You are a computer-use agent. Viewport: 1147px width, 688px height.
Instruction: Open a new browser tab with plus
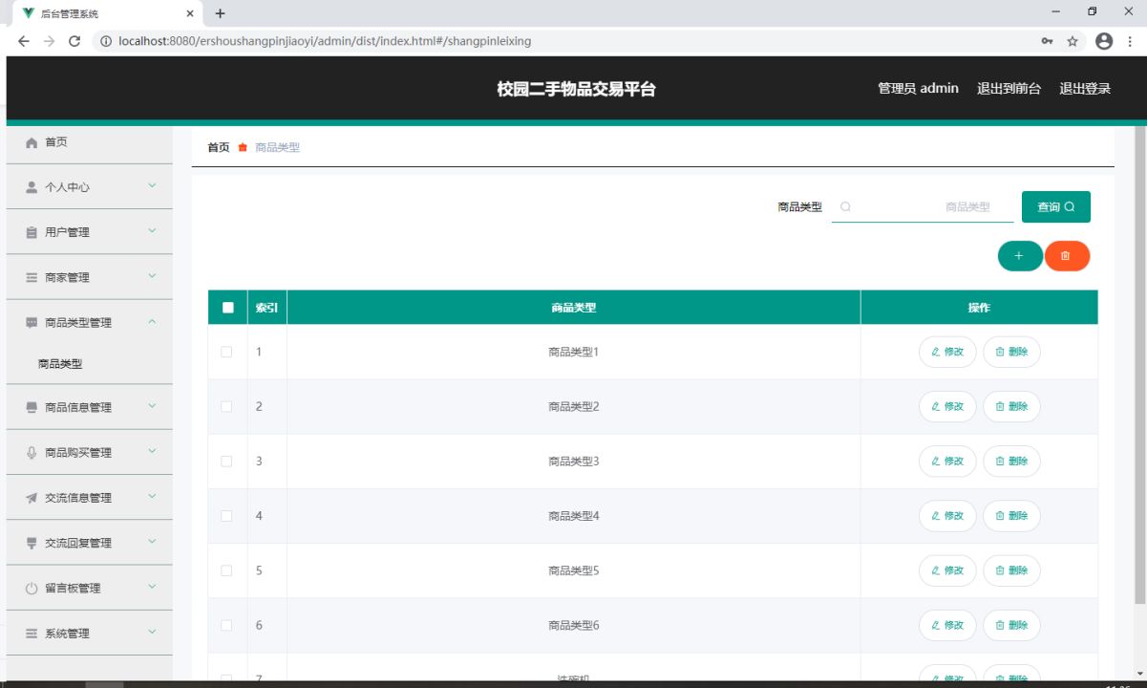point(220,13)
